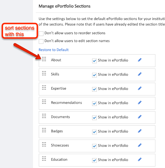
Task: Click the Restore to Default link
Action: click(54, 50)
